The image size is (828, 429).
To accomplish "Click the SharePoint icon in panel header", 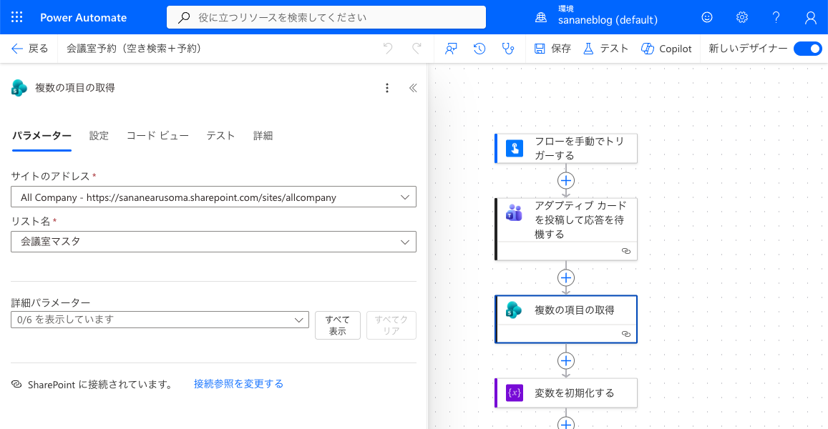I will click(x=19, y=88).
